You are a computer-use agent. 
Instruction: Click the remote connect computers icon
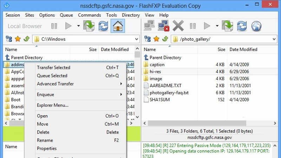[x=149, y=26]
